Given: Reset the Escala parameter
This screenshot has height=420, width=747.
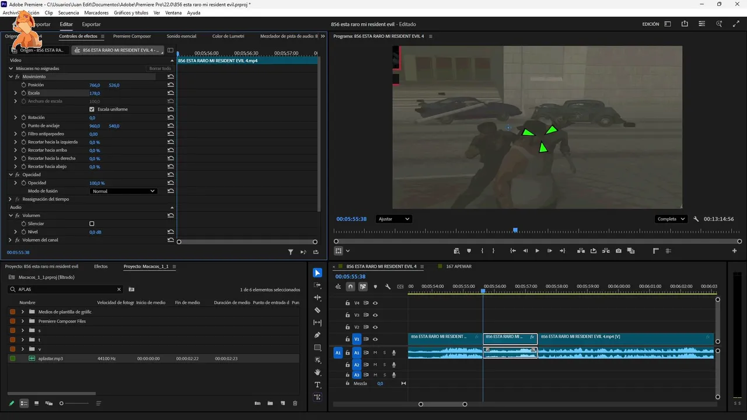Looking at the screenshot, I should click(x=170, y=93).
